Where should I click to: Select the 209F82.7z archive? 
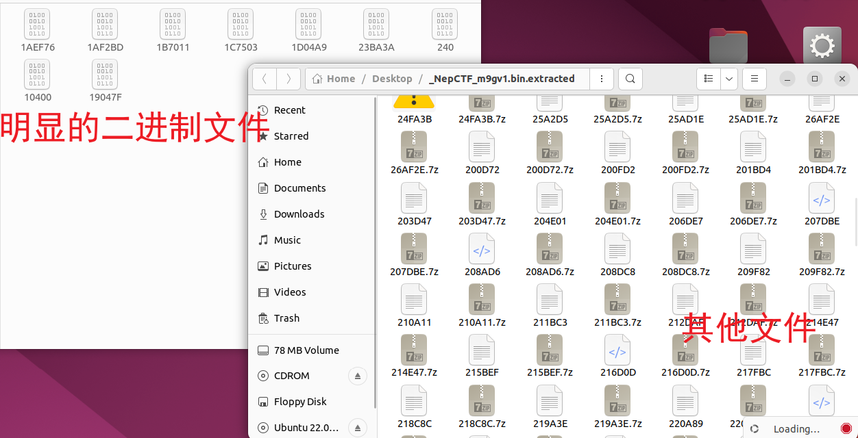pyautogui.click(x=822, y=255)
